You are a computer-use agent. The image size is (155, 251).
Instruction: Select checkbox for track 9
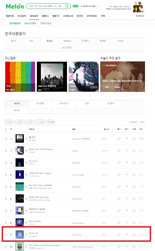tap(6, 235)
